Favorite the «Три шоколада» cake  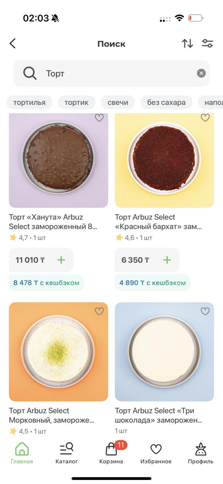pos(205,311)
